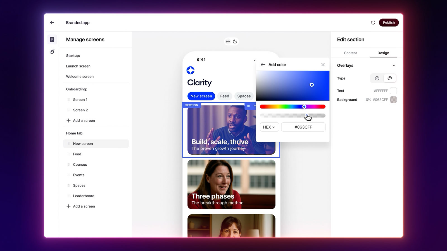Click the sync icon beside Publish
The height and width of the screenshot is (251, 447).
[x=373, y=22]
